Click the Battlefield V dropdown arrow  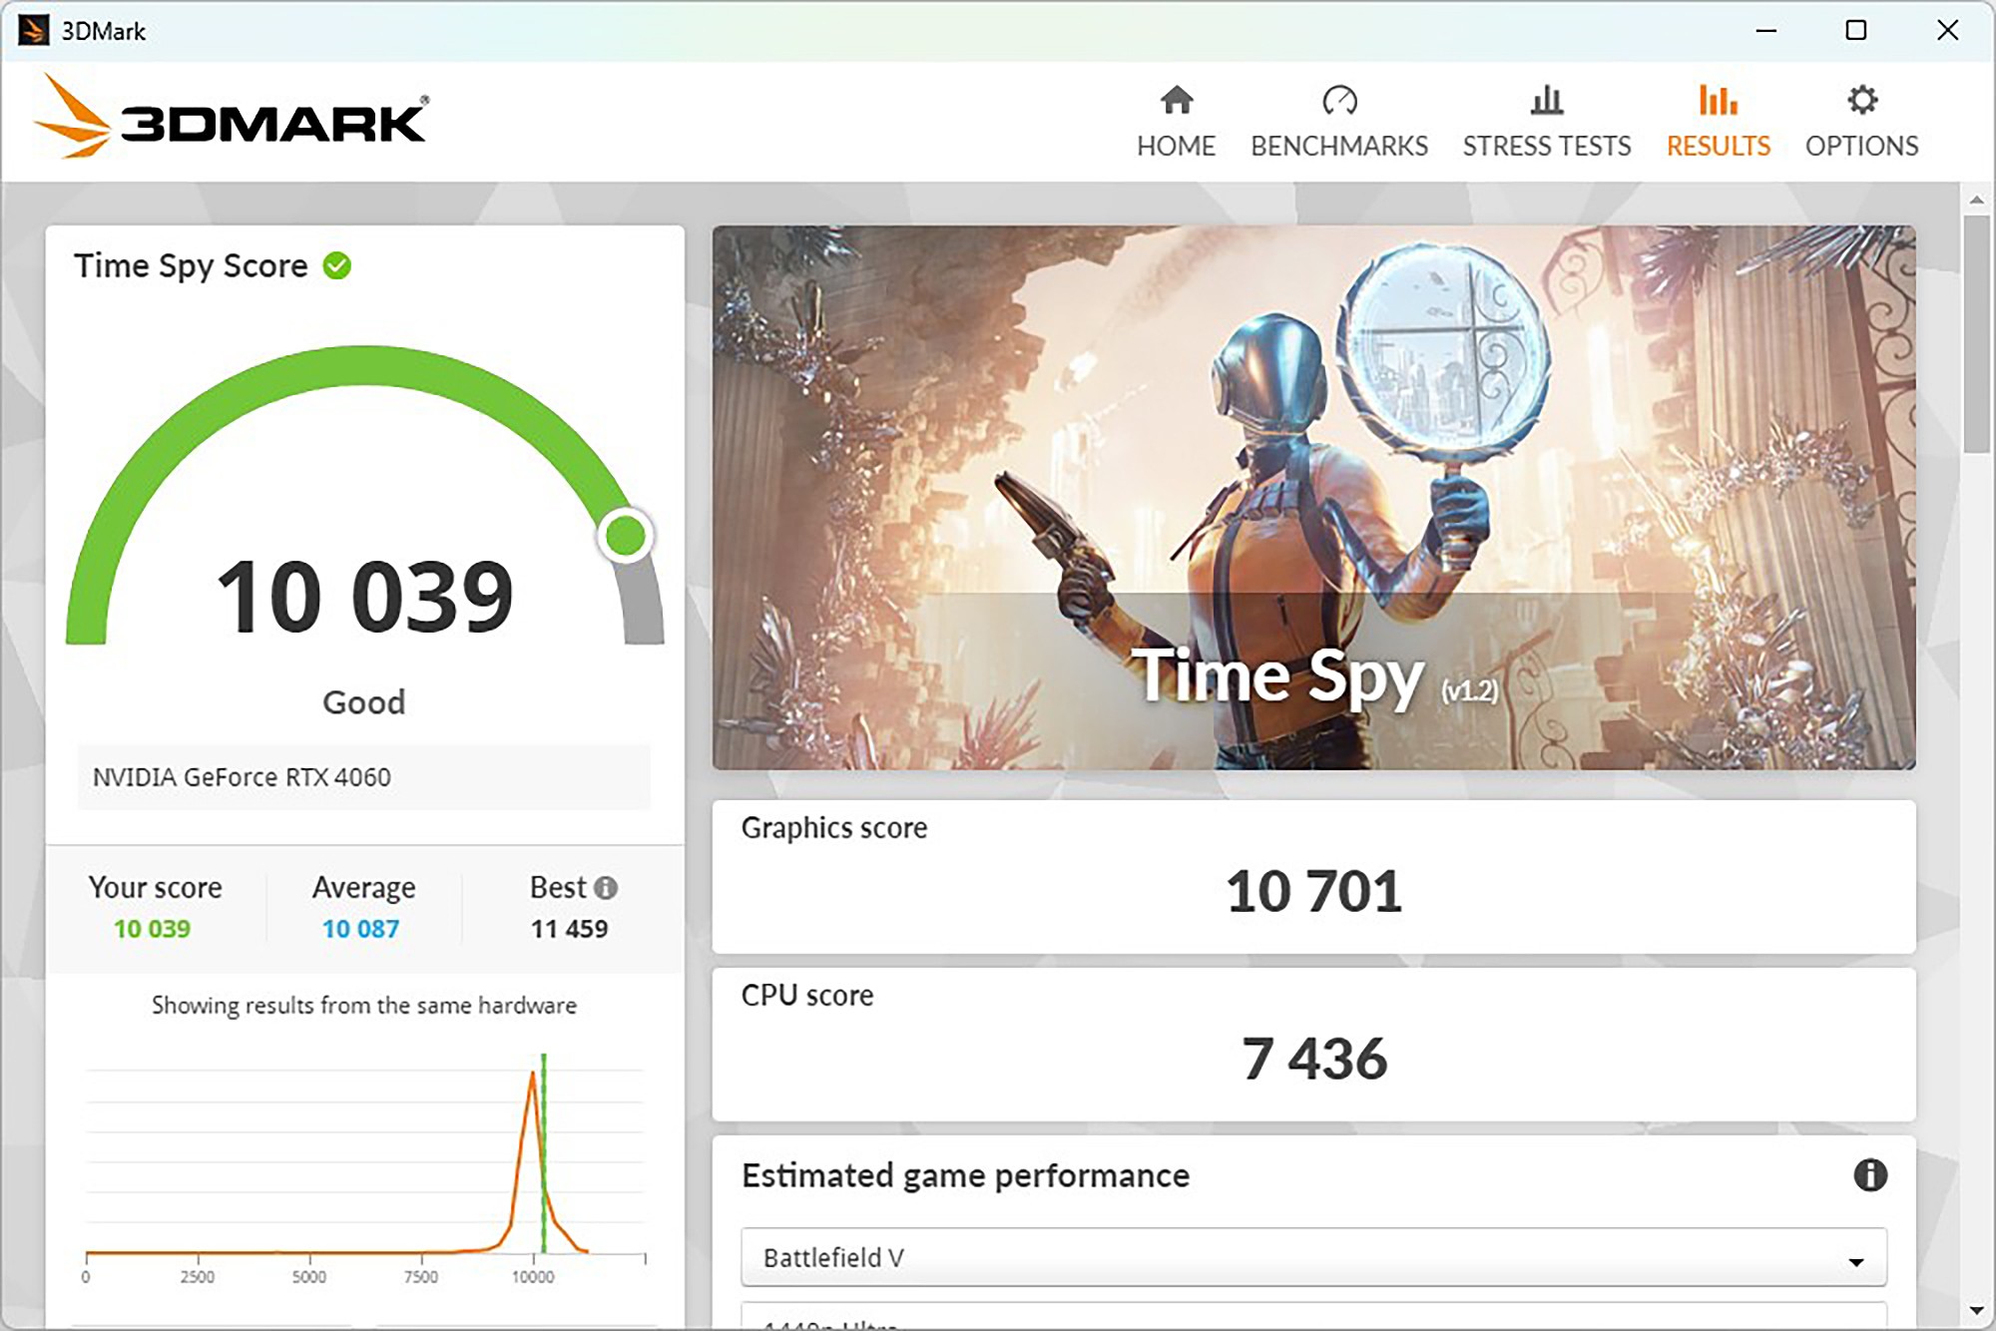click(x=1855, y=1261)
